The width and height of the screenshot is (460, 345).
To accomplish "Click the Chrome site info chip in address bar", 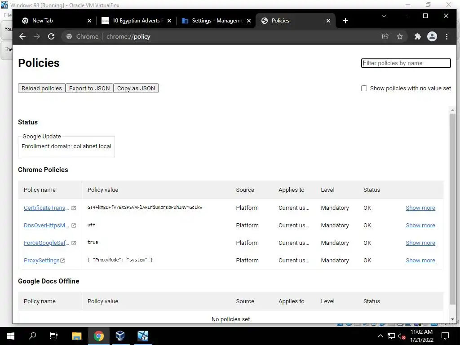I will [x=83, y=36].
